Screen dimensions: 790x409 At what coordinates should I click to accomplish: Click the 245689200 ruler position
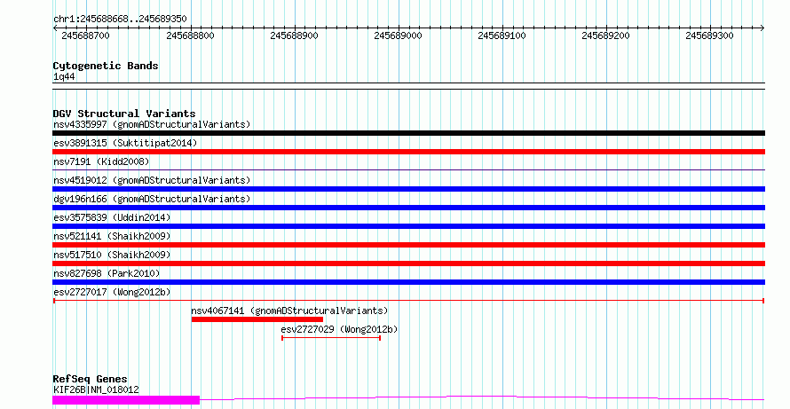click(605, 35)
